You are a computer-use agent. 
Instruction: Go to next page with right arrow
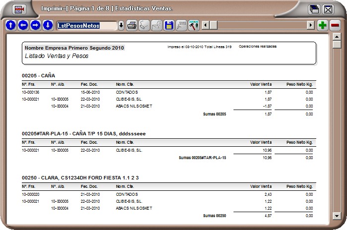(x=35, y=25)
